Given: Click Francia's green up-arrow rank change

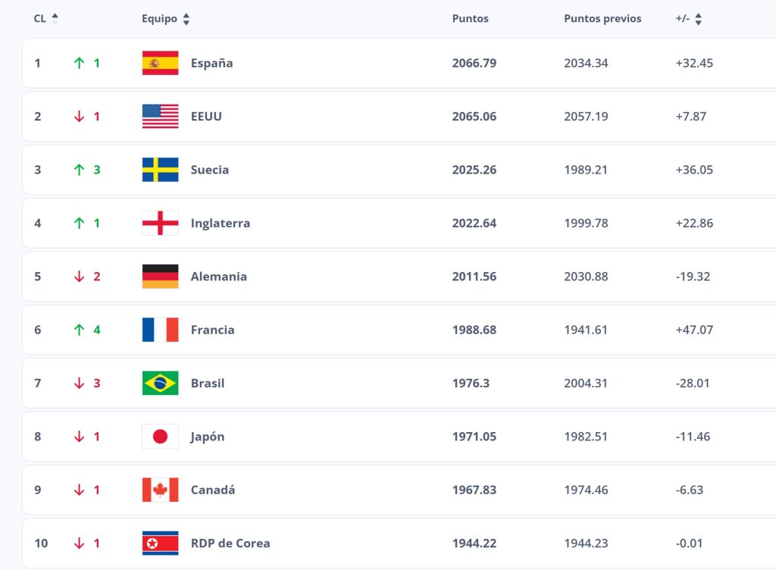Looking at the screenshot, I should [79, 330].
